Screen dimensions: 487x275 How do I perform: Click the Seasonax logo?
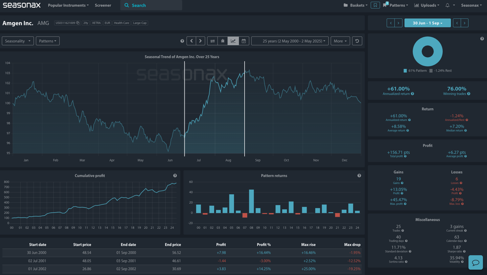[x=22, y=5]
